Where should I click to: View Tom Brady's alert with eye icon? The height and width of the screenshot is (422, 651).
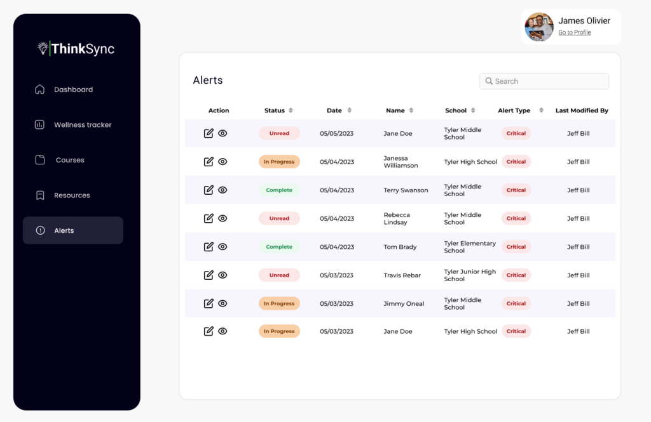pos(223,247)
